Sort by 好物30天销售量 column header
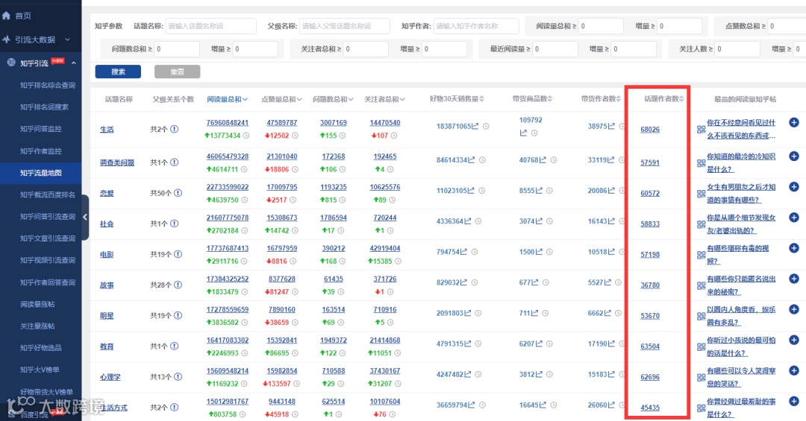 (457, 98)
